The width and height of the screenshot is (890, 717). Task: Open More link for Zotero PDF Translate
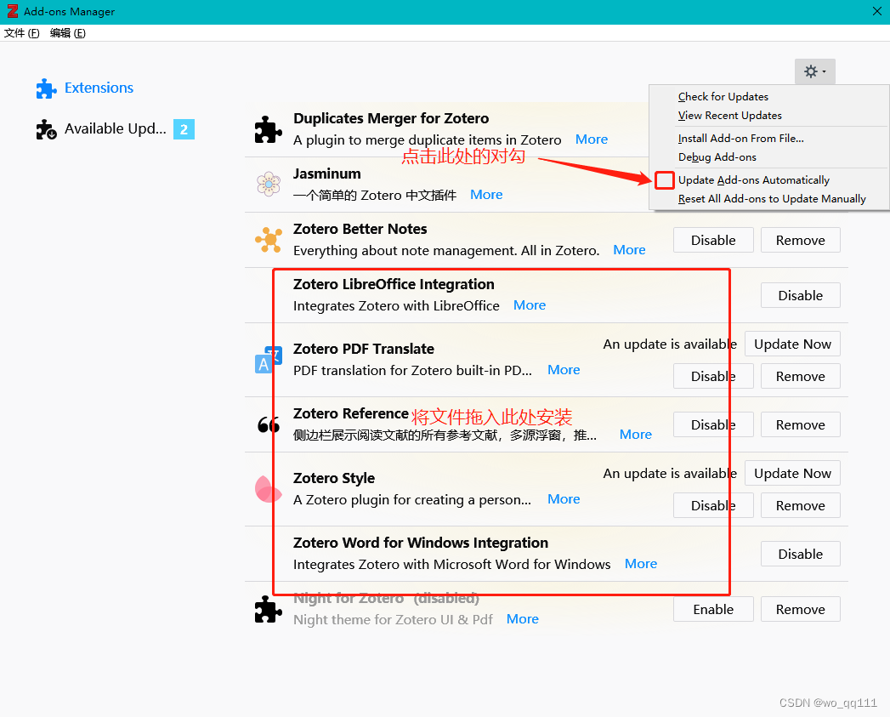[564, 370]
